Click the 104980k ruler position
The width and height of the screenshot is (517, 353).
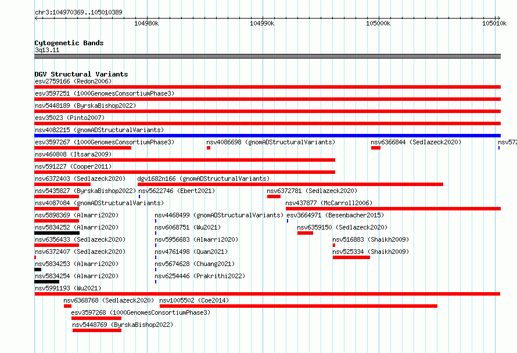pos(146,23)
